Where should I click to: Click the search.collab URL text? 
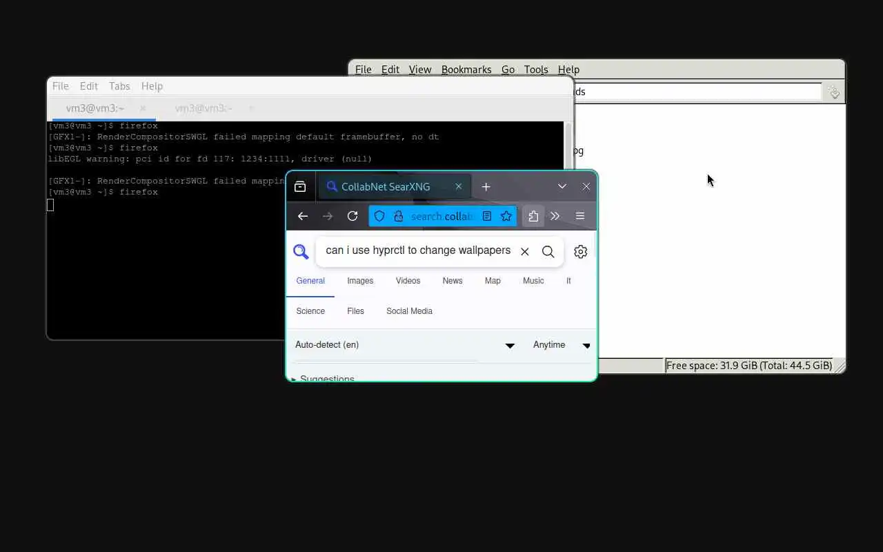click(x=442, y=217)
